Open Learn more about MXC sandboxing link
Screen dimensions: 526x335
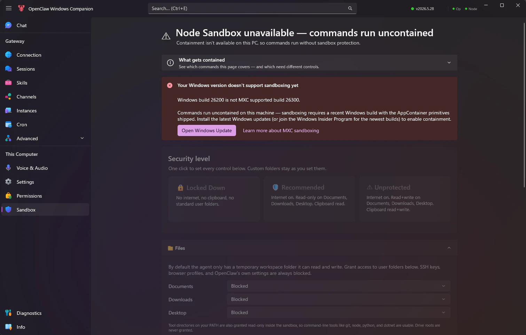pyautogui.click(x=281, y=130)
